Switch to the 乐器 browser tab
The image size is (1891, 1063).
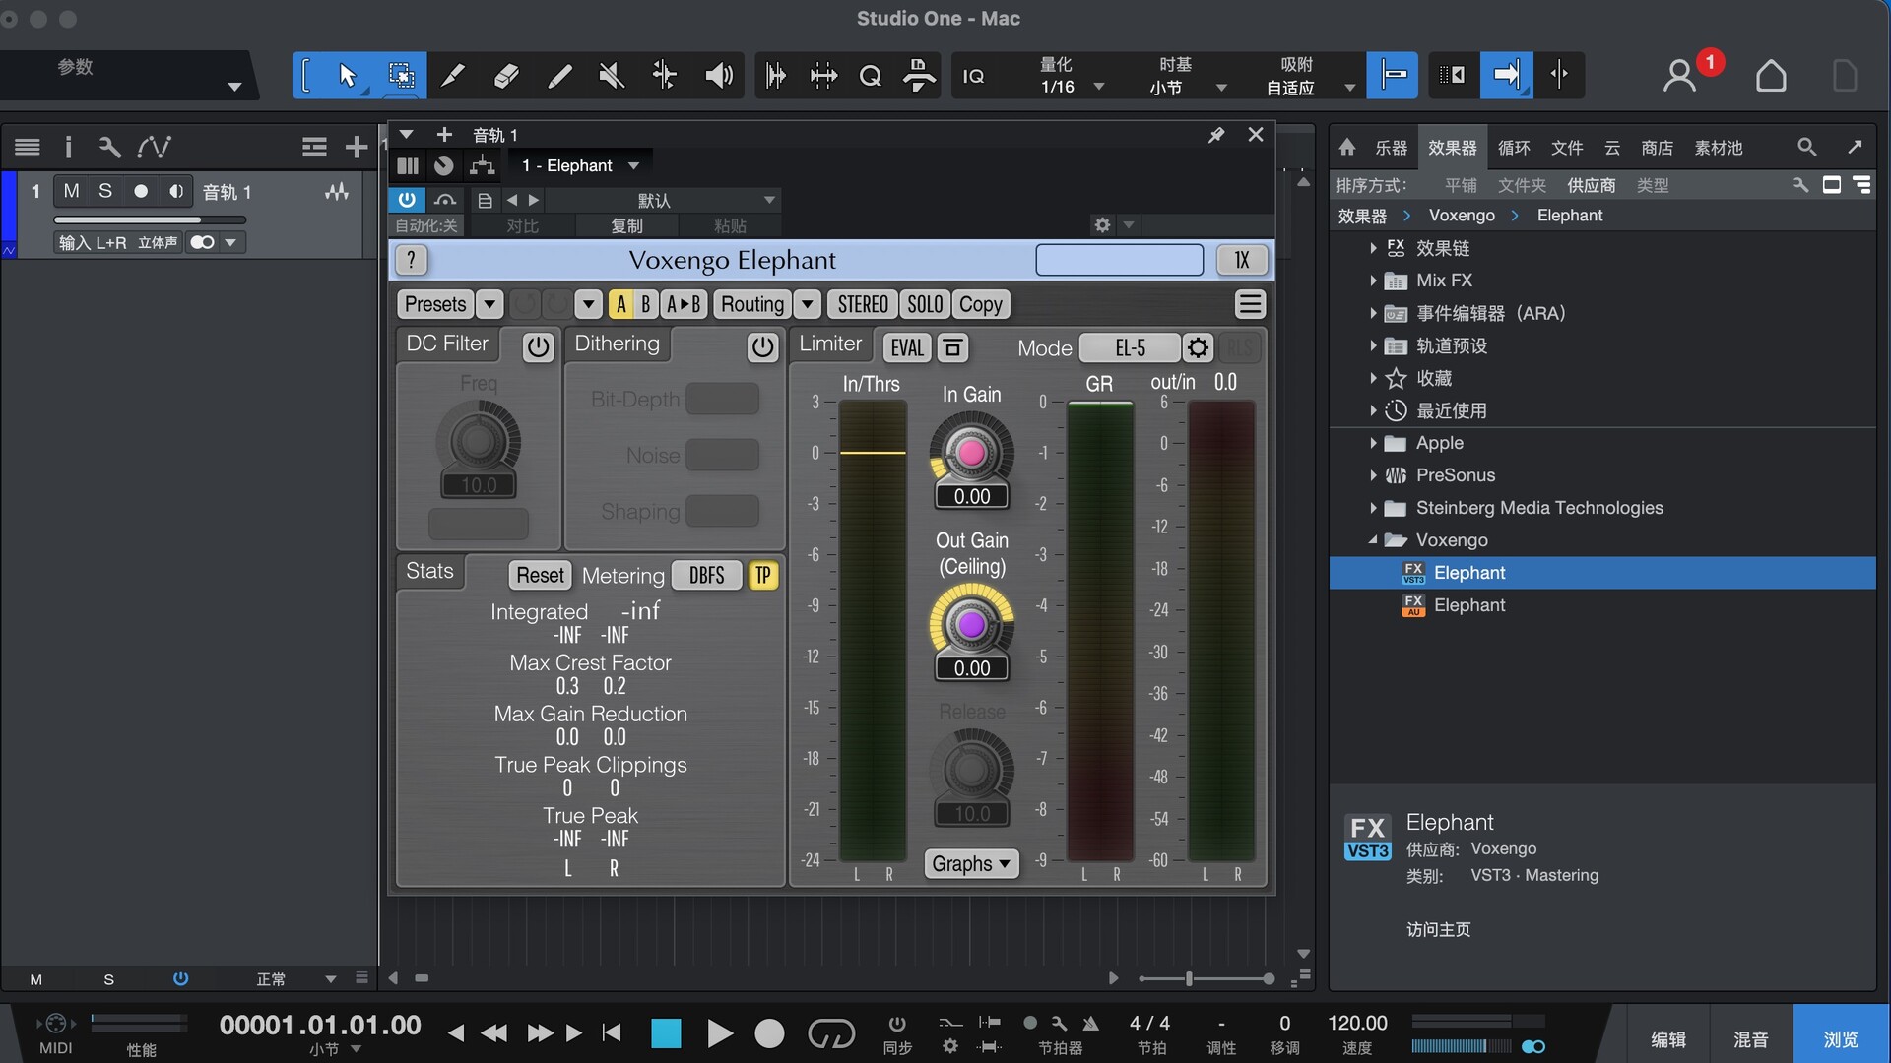1391,148
